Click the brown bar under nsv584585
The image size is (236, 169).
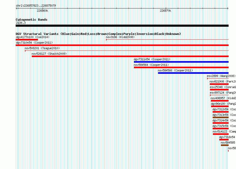[225, 145]
